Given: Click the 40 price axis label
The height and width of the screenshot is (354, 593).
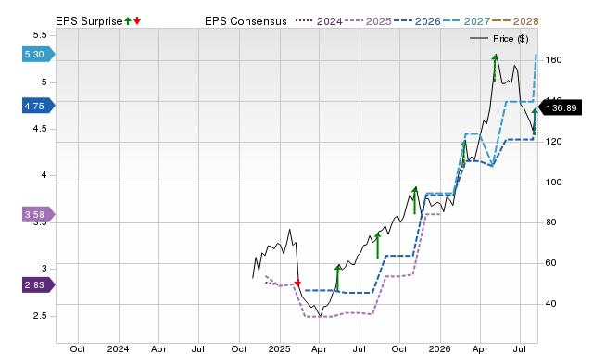Looking at the screenshot, I should (x=551, y=303).
